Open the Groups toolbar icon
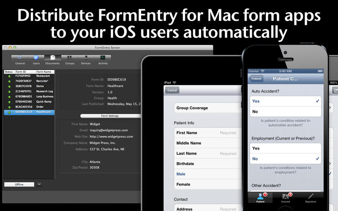Screen dimensions: 338x211 (69, 57)
